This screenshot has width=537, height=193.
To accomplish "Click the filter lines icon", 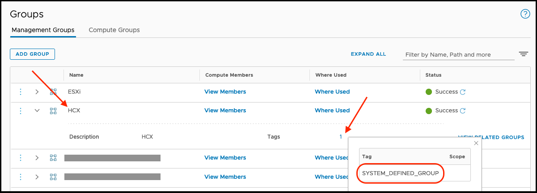I will pos(524,54).
